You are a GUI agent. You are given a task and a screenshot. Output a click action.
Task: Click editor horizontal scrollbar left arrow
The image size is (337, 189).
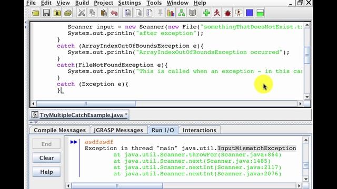click(33, 104)
